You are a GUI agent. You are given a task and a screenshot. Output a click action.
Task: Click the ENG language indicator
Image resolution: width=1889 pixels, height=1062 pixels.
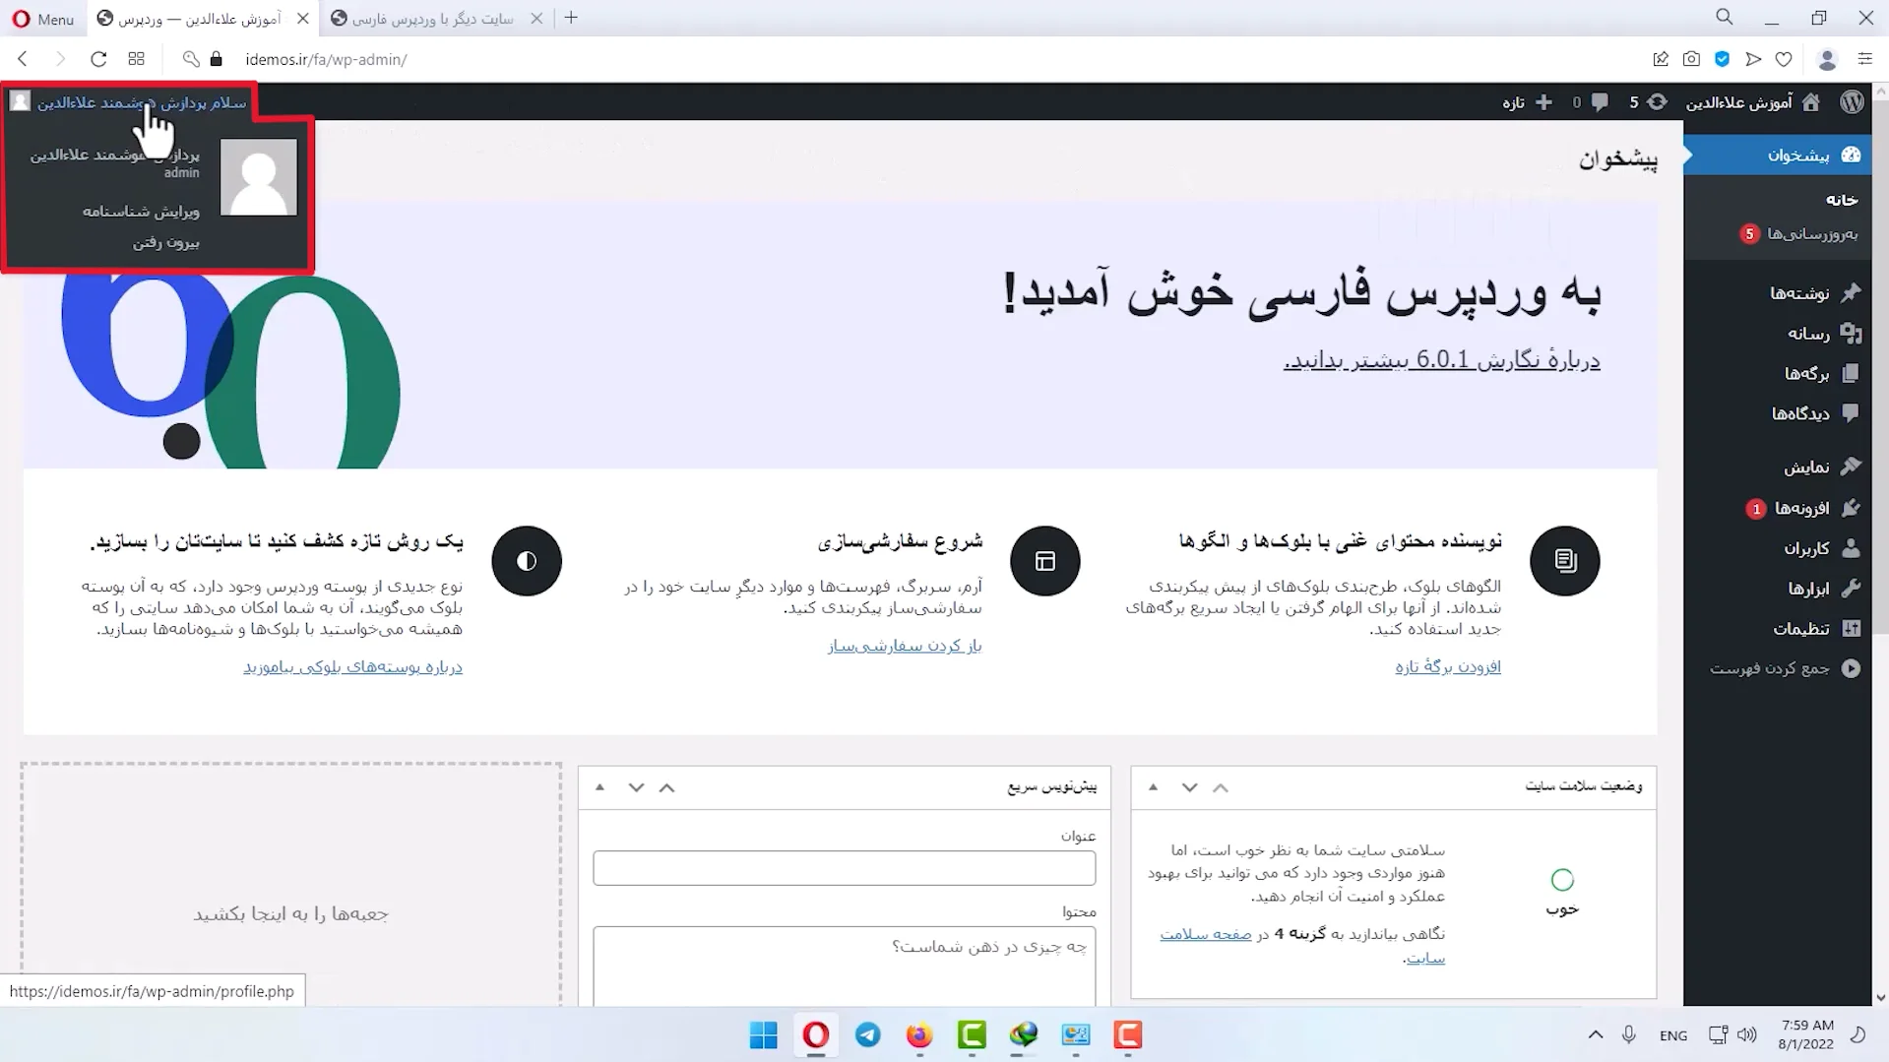point(1672,1035)
